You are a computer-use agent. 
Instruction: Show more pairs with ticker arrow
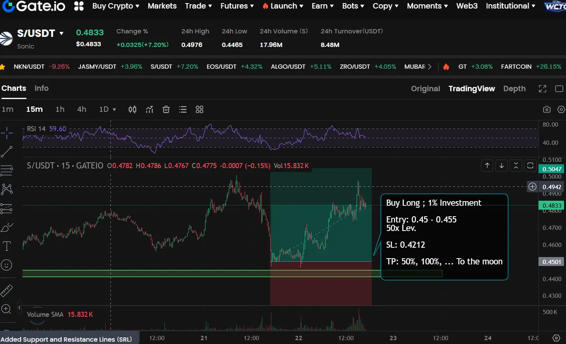(x=430, y=67)
